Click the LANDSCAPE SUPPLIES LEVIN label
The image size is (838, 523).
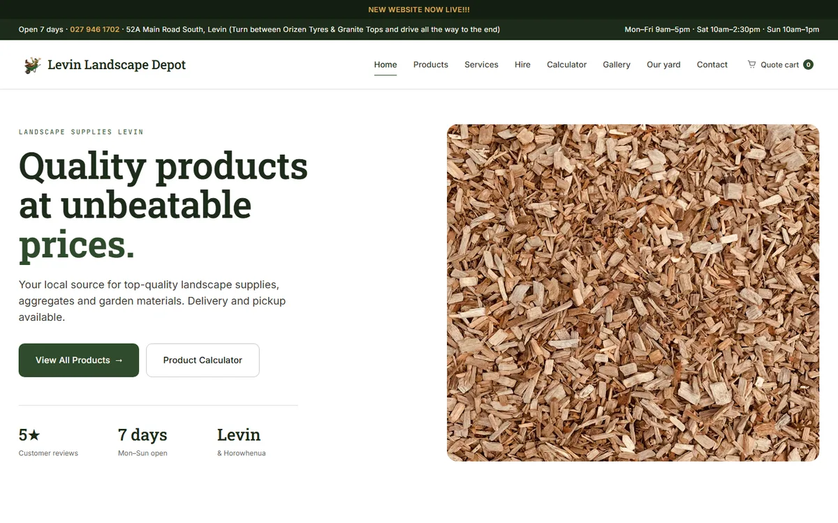coord(81,132)
